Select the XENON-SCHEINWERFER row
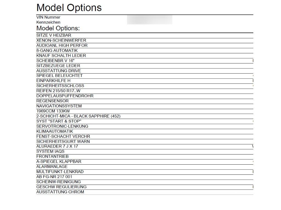This screenshot has width=281, height=210. 145,40
